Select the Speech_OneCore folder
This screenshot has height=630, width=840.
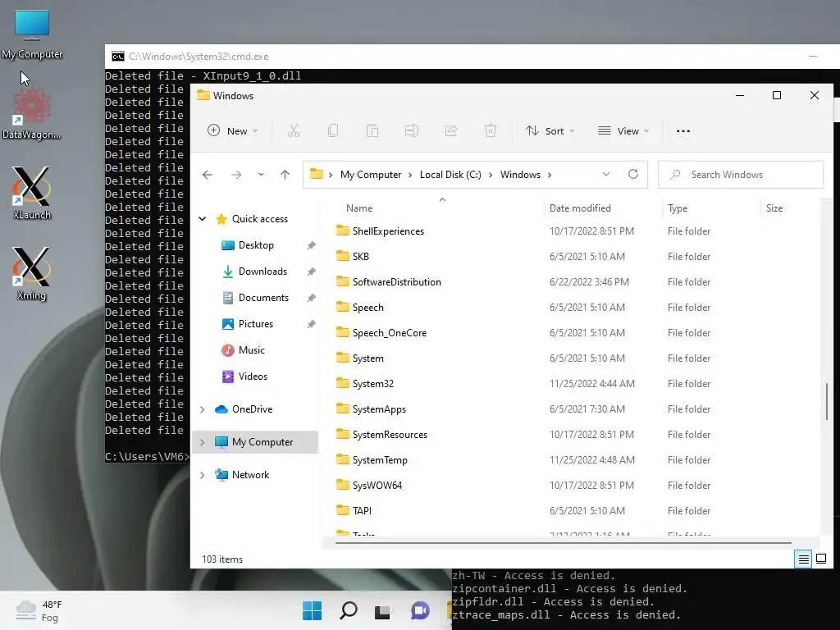[390, 333]
